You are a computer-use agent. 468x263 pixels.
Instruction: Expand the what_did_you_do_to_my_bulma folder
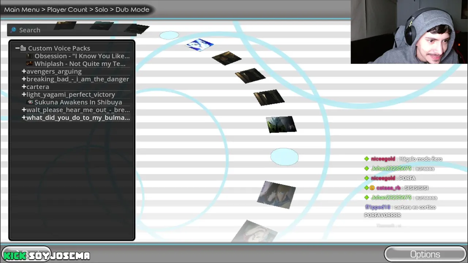pos(24,118)
